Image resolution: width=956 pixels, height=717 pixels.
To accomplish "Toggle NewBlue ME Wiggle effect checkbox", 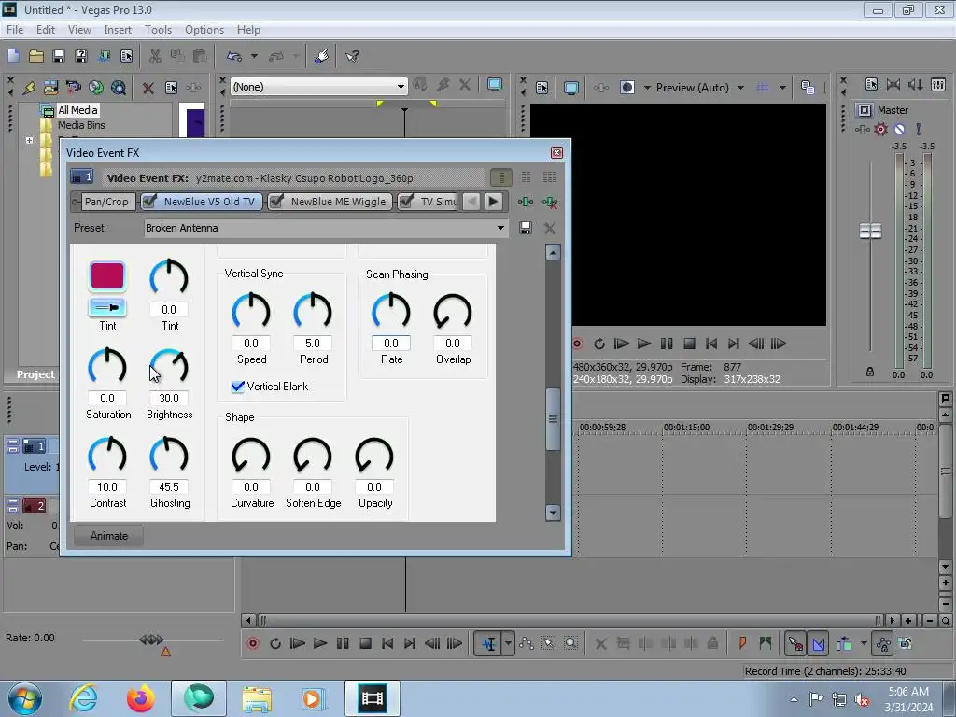I will 276,202.
